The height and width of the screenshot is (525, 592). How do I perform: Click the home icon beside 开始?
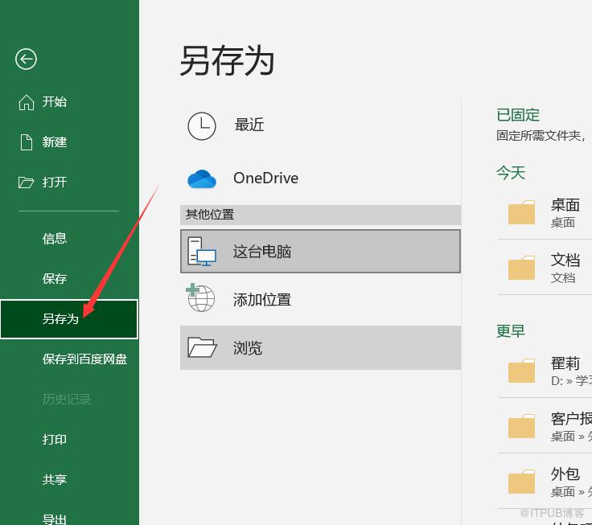[27, 102]
